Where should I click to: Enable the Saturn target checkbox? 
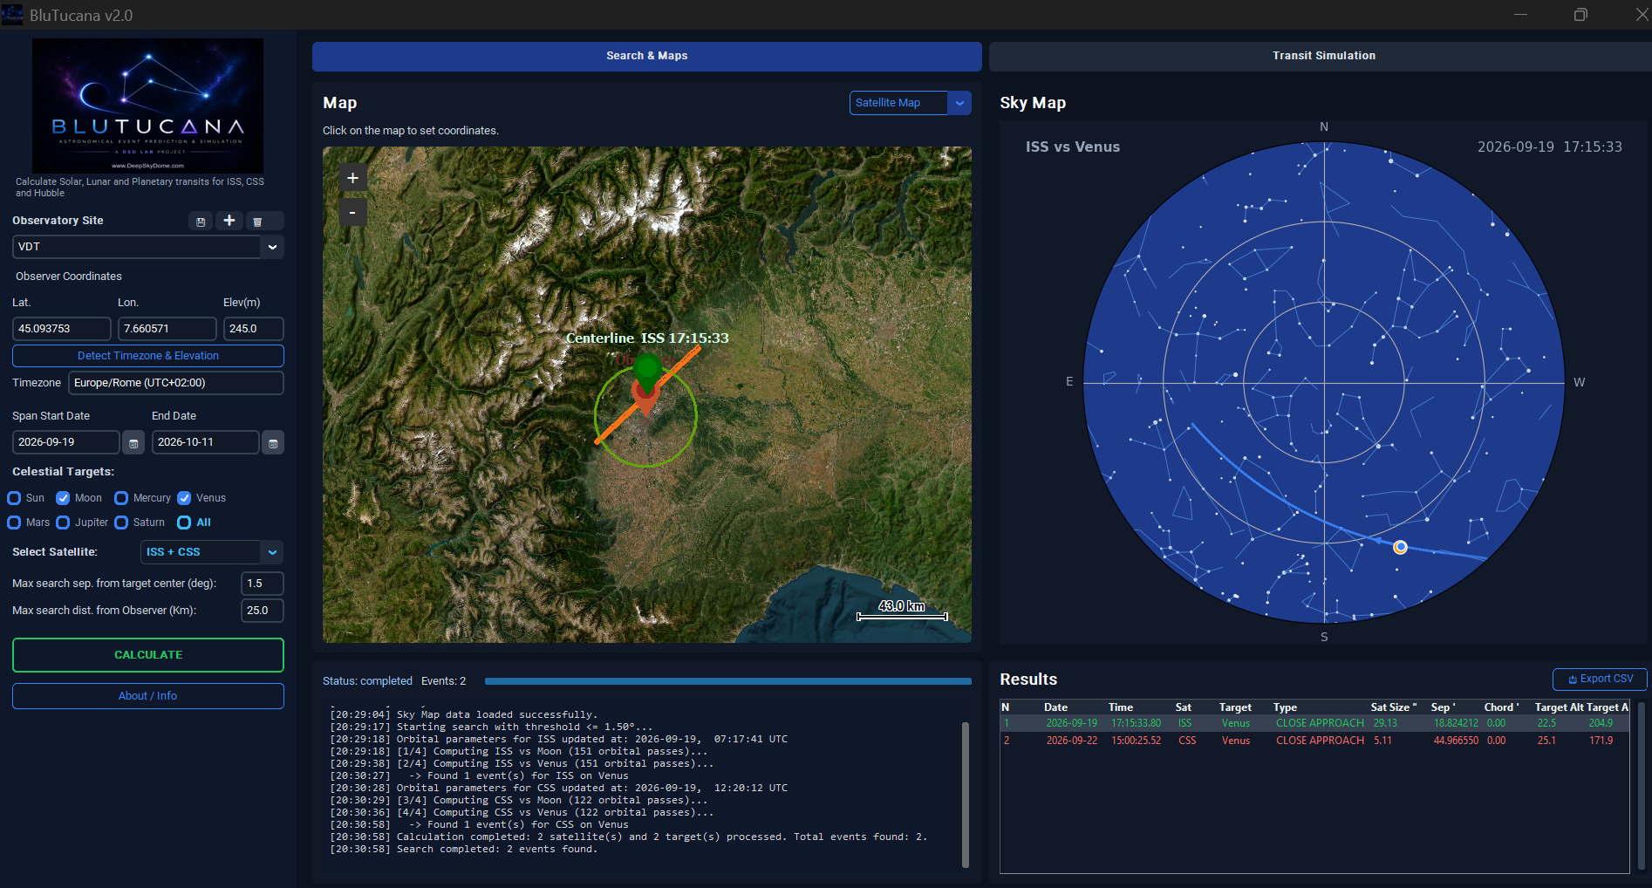click(121, 523)
